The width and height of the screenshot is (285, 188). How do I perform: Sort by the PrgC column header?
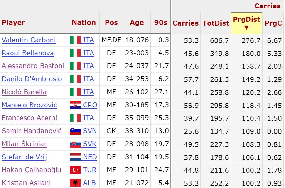pyautogui.click(x=273, y=23)
